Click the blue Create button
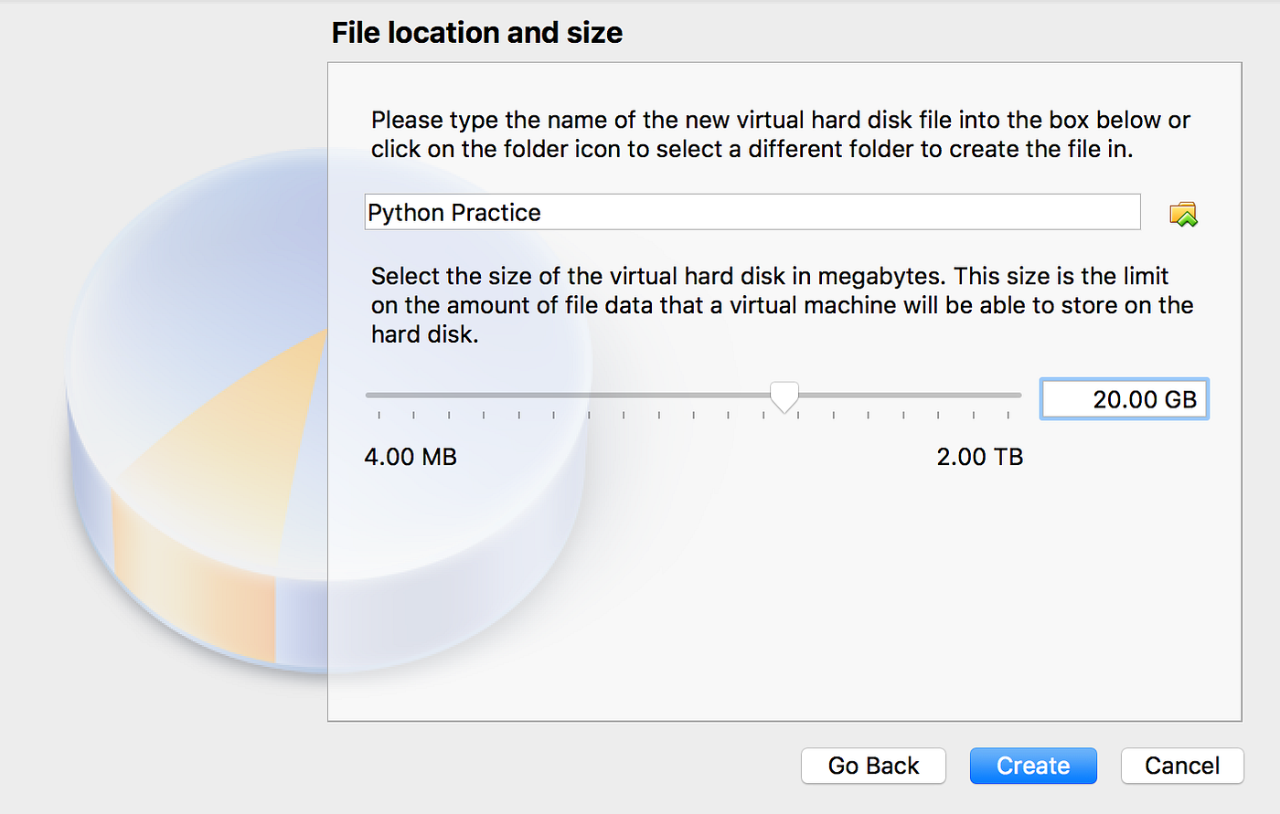1280x814 pixels. 1033,766
